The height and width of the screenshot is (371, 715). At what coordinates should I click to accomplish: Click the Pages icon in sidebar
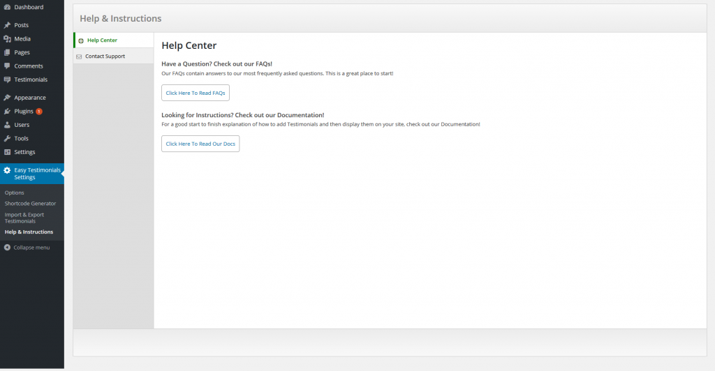tap(7, 52)
